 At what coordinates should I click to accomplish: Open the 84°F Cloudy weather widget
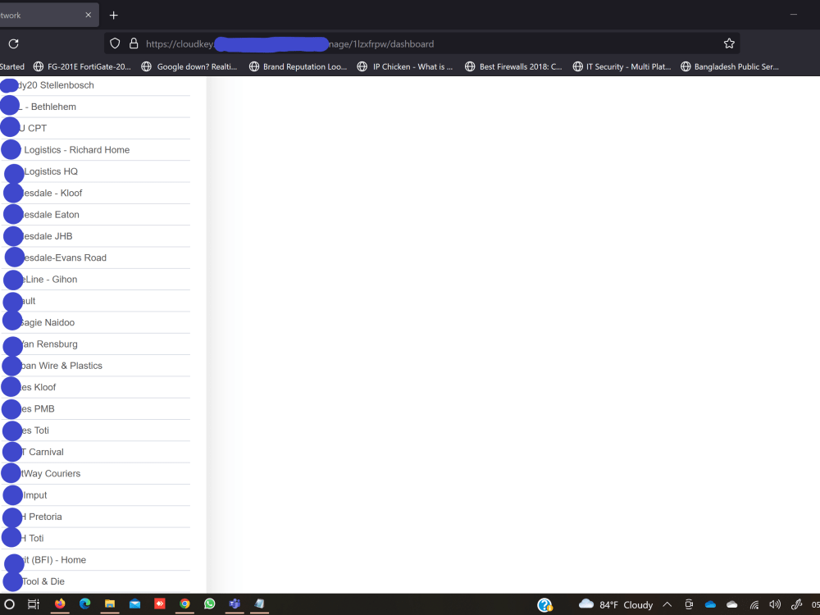click(x=616, y=604)
